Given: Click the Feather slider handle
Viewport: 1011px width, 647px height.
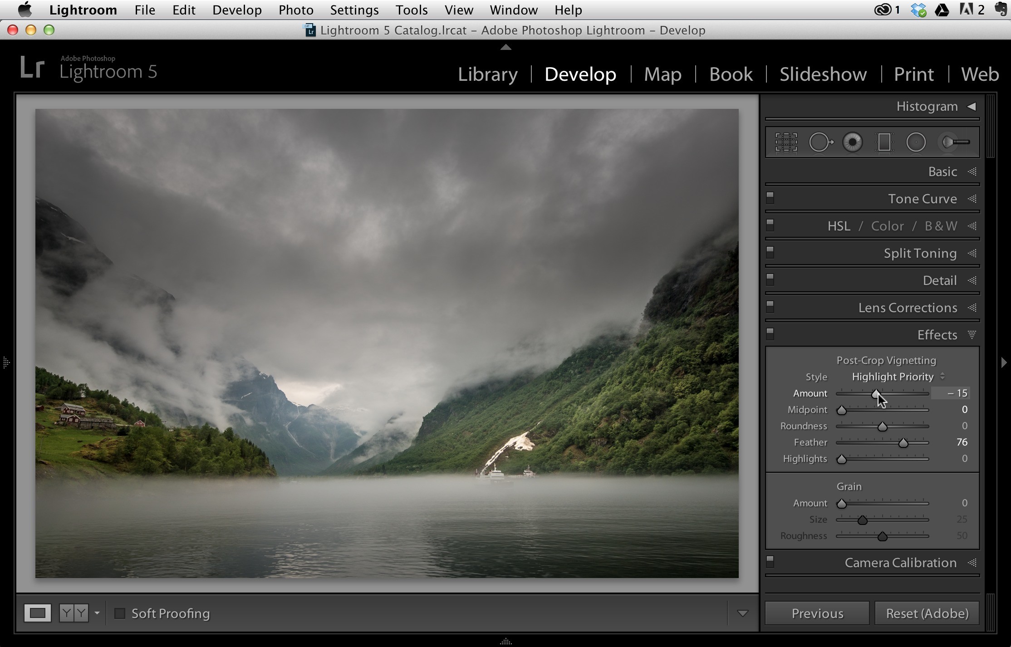Looking at the screenshot, I should (x=903, y=443).
